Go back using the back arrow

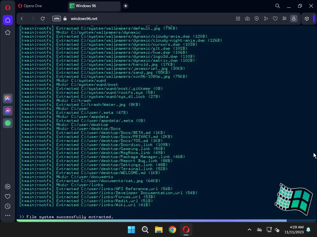(x=22, y=19)
